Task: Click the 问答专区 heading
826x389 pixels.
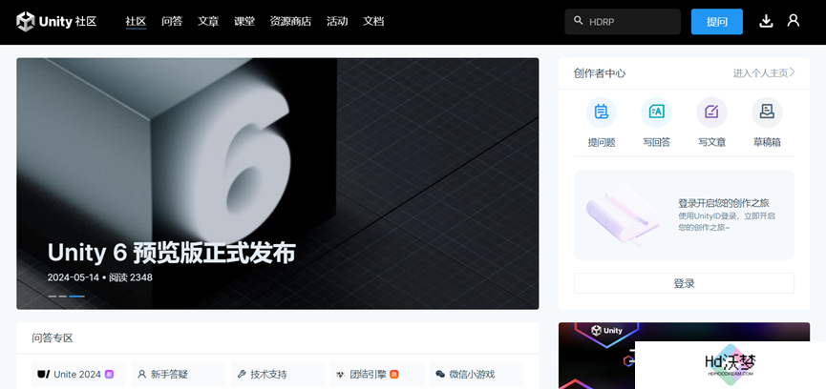Action: (53, 338)
